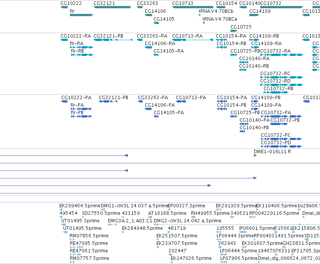Select the CG14105-RA transcript label
320x264 pixels.
pos(169,51)
